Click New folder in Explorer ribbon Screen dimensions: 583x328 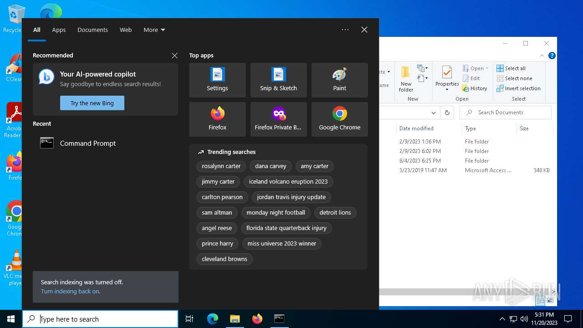click(406, 79)
